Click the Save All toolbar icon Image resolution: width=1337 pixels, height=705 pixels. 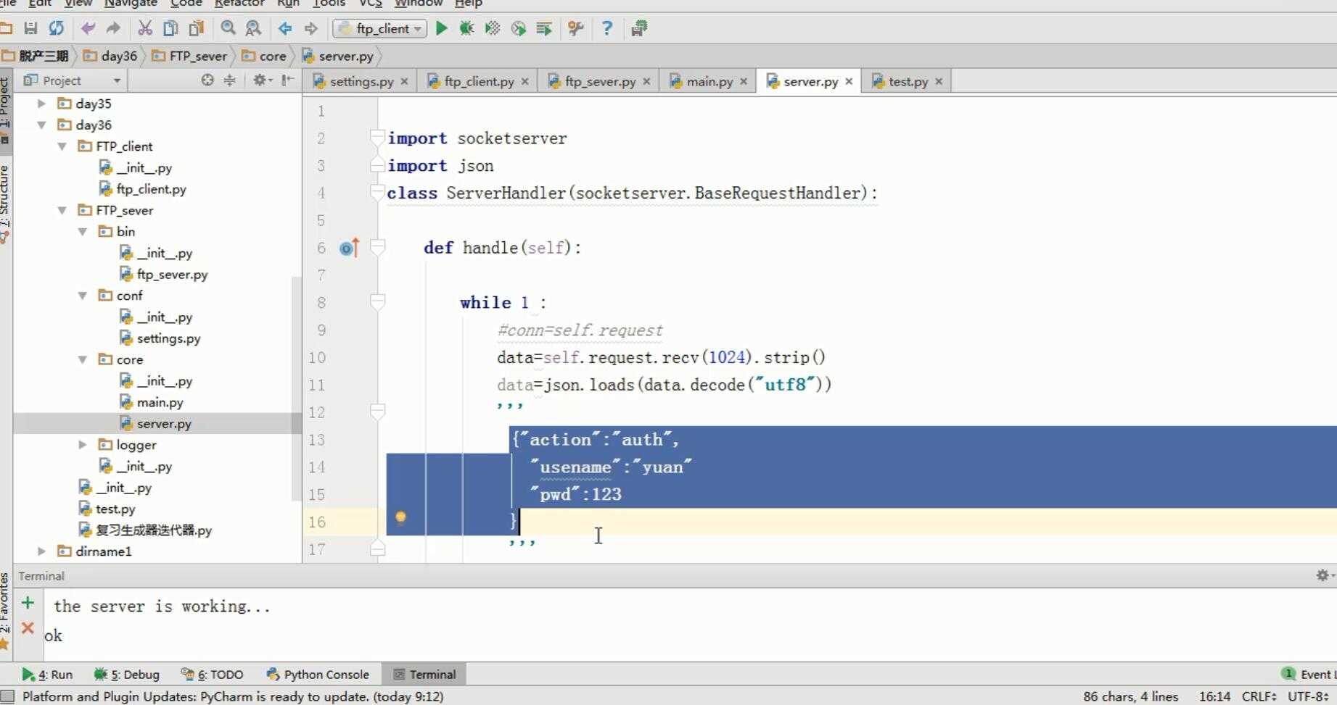(30, 28)
